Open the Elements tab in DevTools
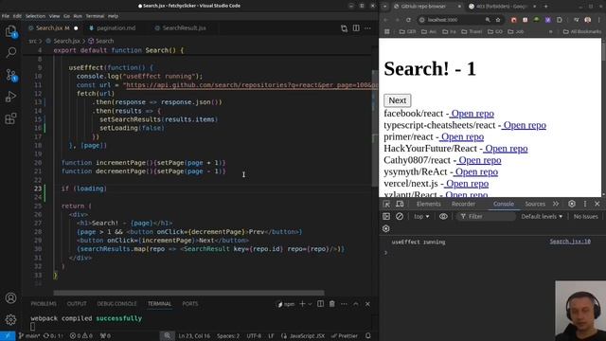Viewport: 606px width, 341px height. coord(429,204)
